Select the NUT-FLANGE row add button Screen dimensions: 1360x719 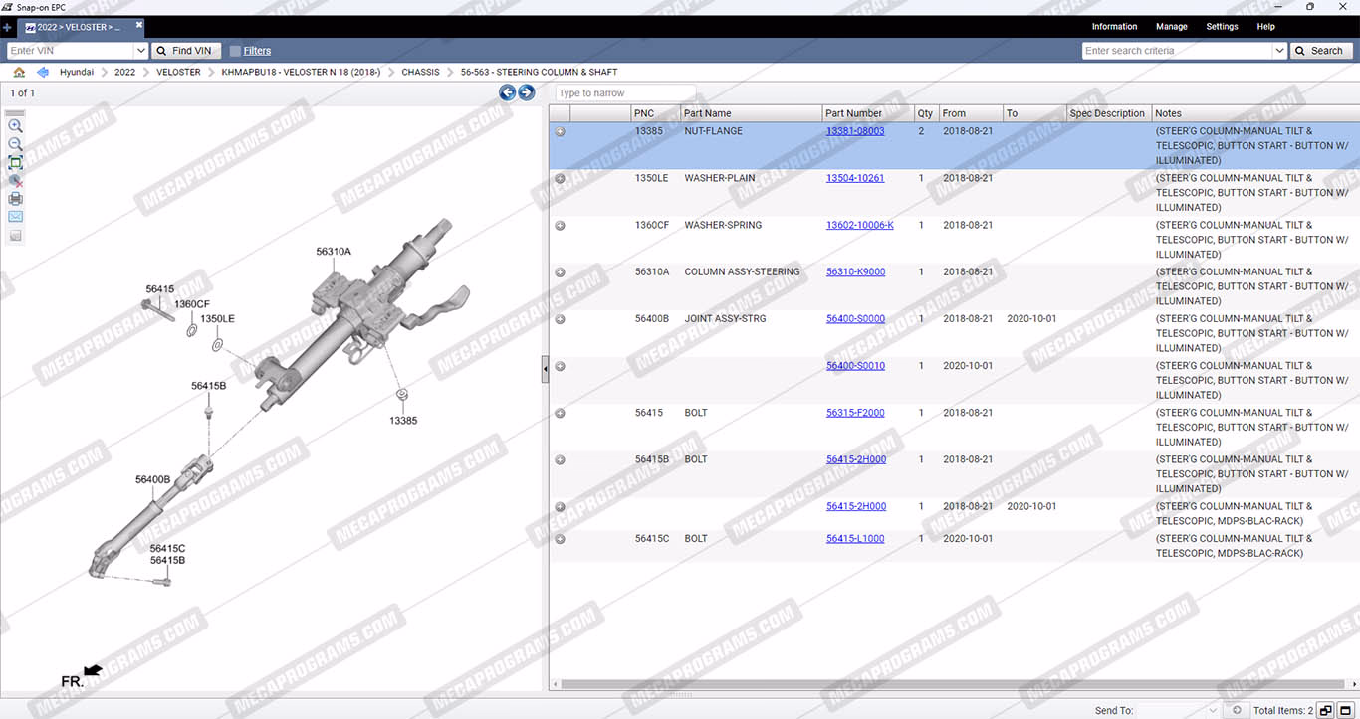click(x=560, y=131)
